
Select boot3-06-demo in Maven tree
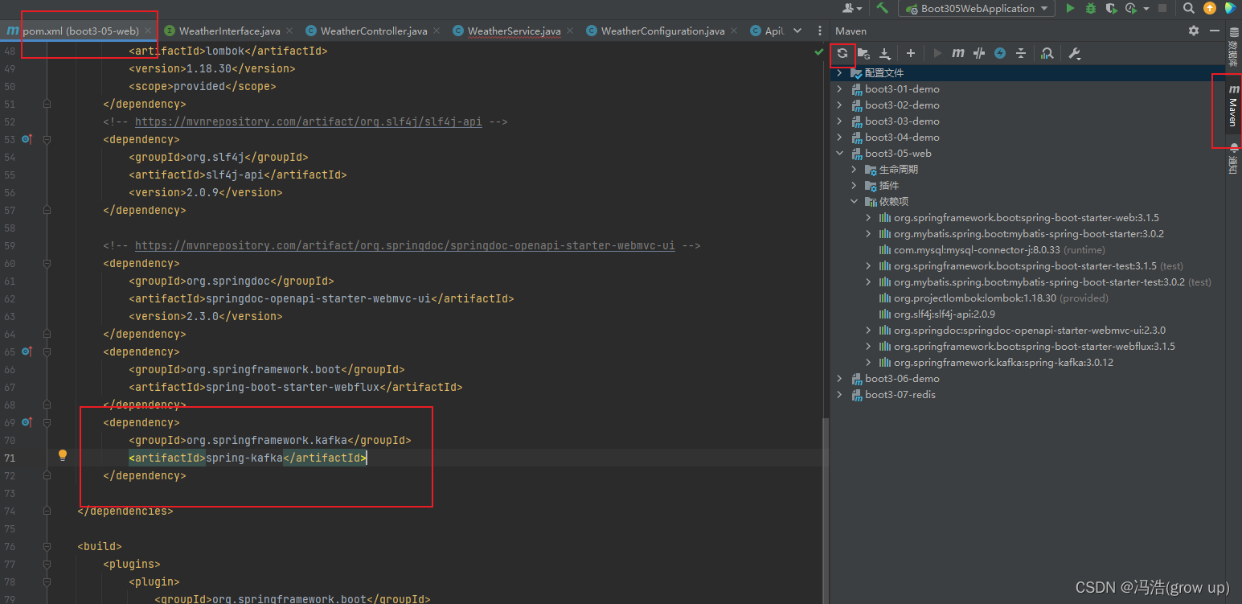(902, 378)
